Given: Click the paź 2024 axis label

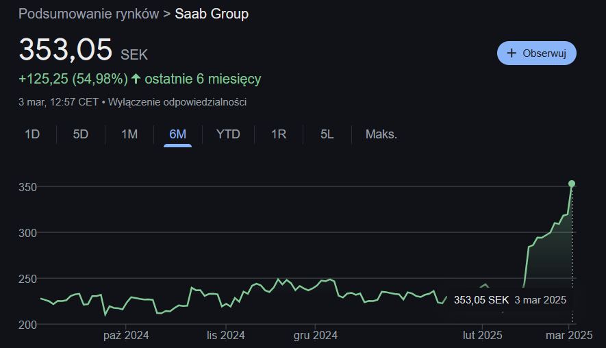Looking at the screenshot, I should (x=126, y=336).
